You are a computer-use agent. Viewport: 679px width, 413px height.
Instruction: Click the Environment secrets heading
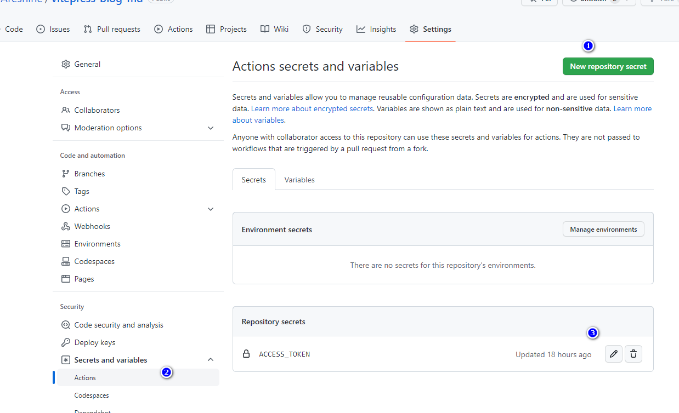[x=277, y=230]
